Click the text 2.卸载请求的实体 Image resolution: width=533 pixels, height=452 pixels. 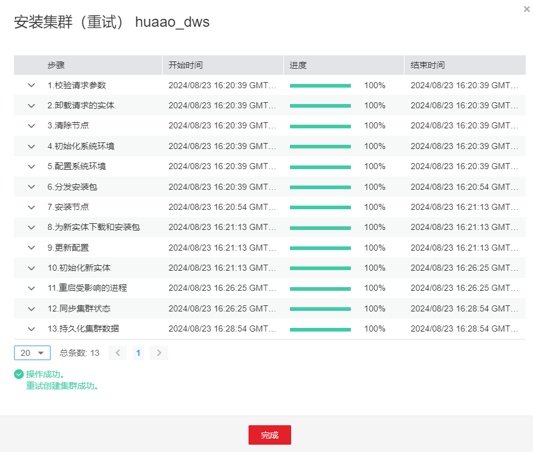click(x=81, y=106)
